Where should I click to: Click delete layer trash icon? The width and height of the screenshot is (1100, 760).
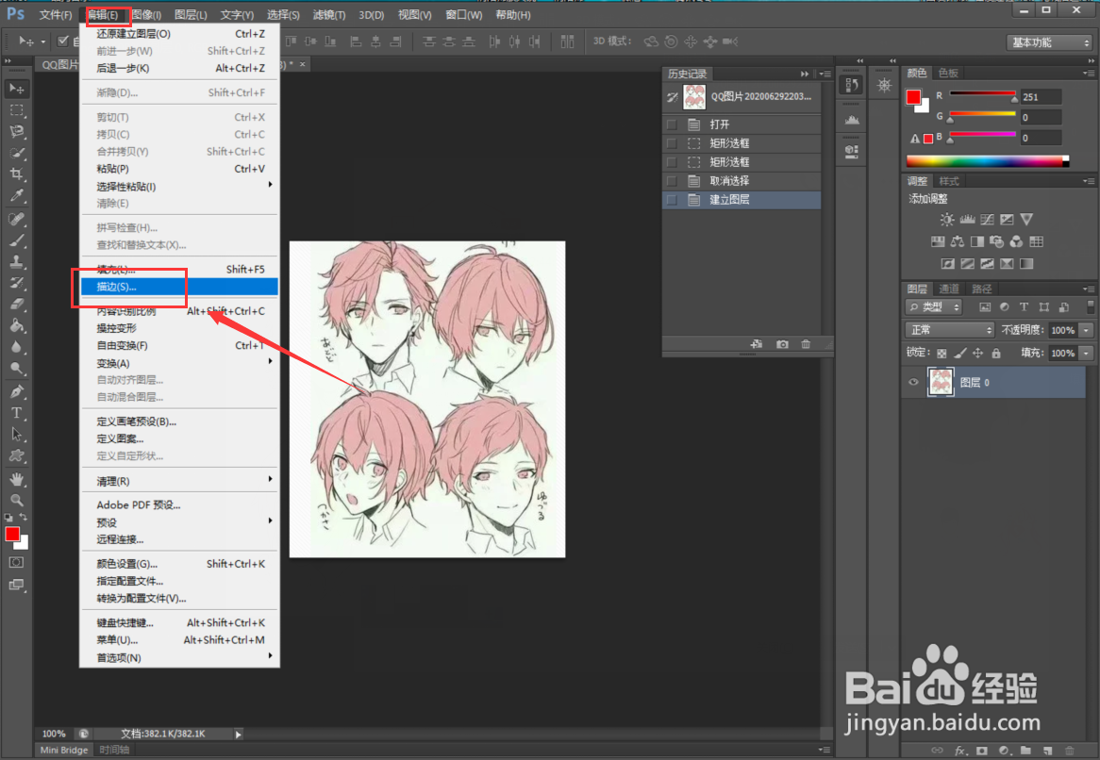pos(1069,751)
